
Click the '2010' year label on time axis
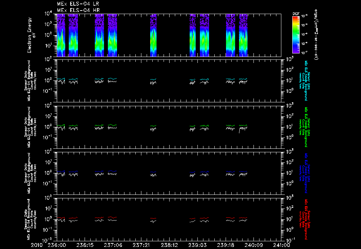tap(37, 245)
